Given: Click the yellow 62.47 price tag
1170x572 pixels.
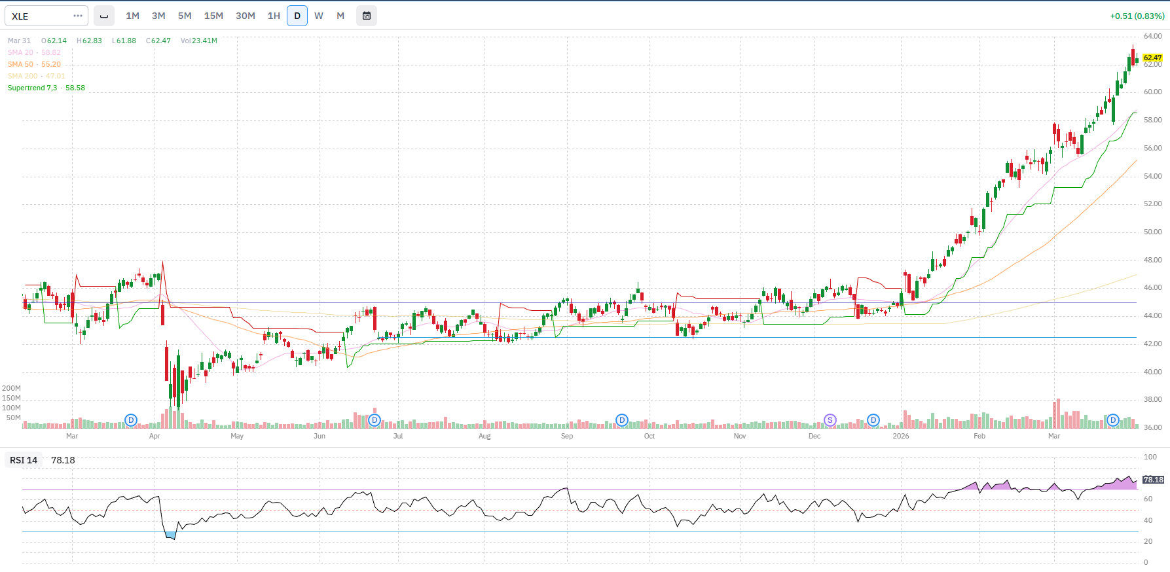Looking at the screenshot, I should [x=1152, y=58].
